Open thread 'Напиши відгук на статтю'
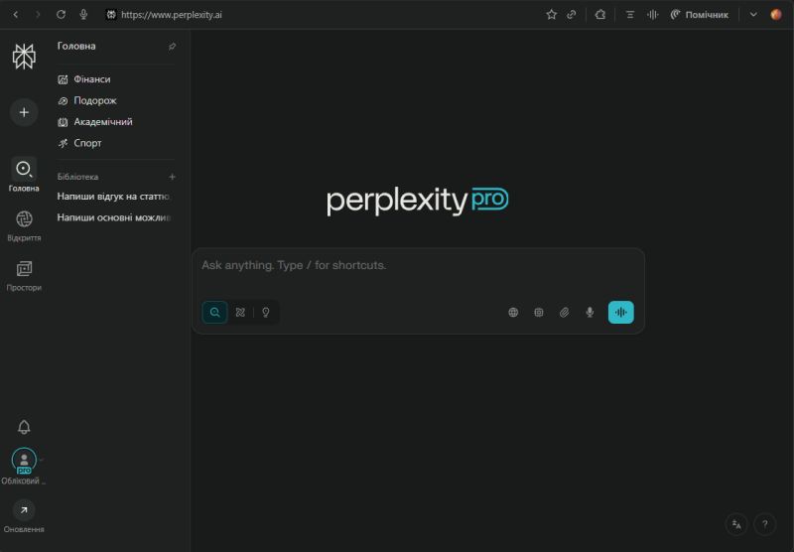Viewport: 794px width, 552px height. coord(114,196)
